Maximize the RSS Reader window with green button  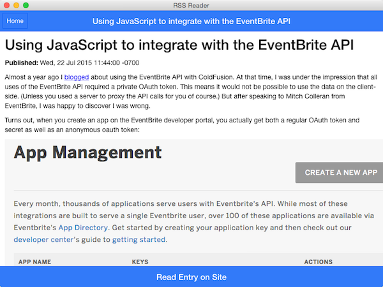26,5
